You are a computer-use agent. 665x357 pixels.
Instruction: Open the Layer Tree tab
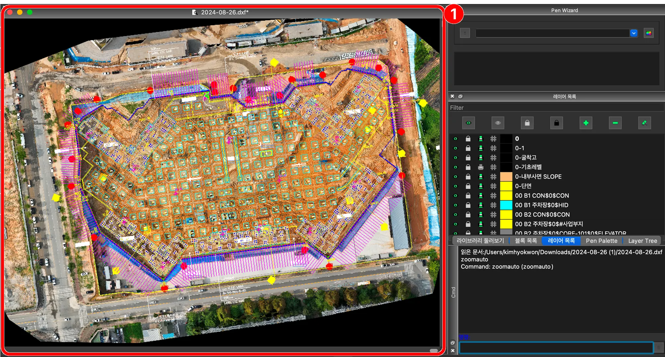point(642,241)
